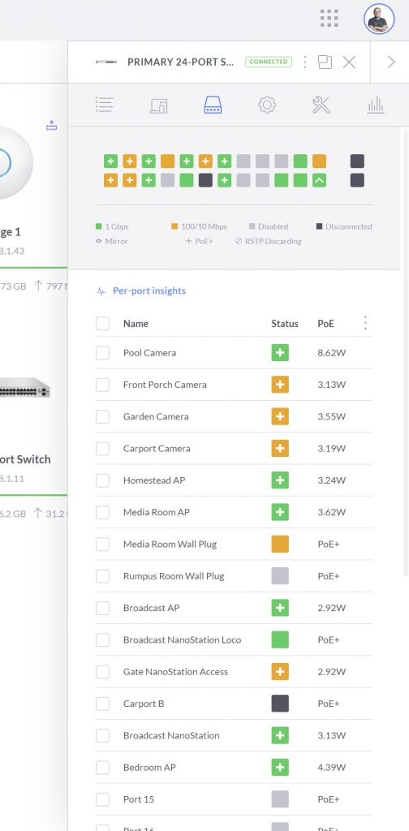Image resolution: width=409 pixels, height=831 pixels.
Task: Click the 8.62W PoE value
Action: [332, 353]
